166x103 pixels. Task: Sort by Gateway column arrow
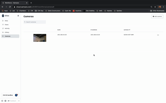pos(129,30)
